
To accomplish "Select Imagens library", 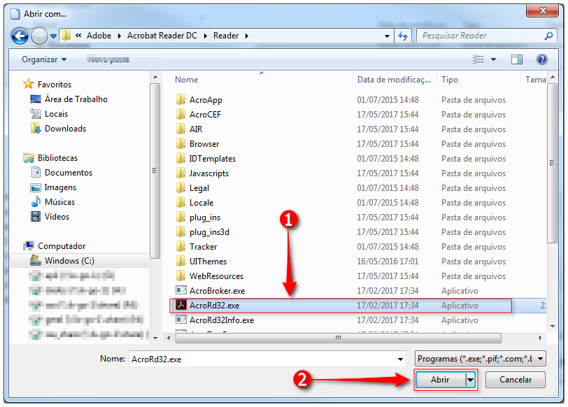I will (x=60, y=187).
